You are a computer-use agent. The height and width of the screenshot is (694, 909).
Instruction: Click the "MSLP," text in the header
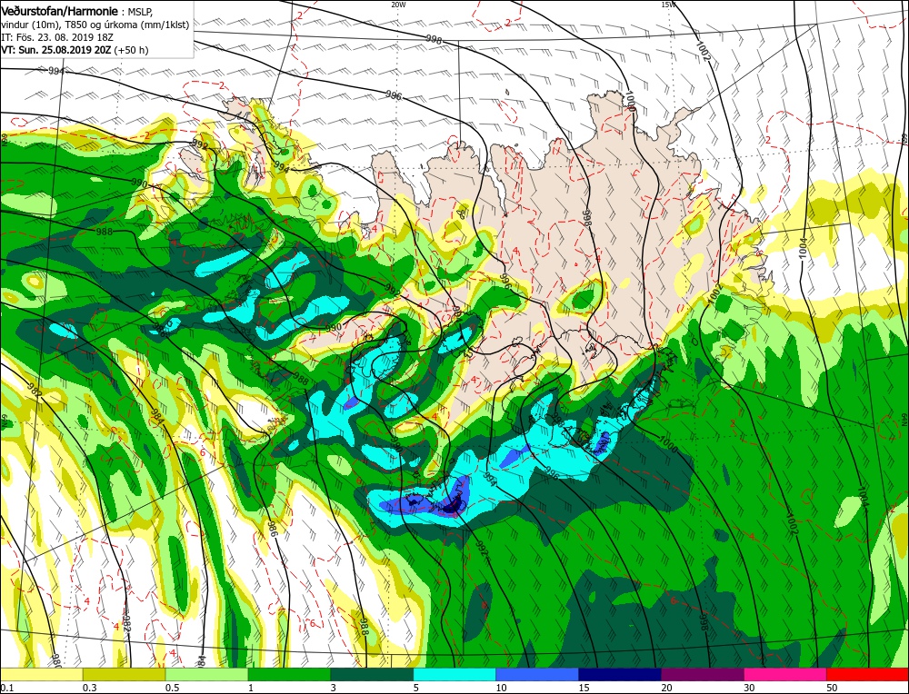pos(140,12)
